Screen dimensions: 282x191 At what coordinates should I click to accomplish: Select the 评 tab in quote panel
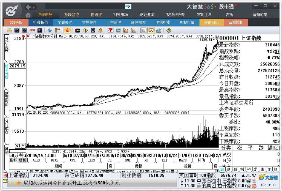[x=269, y=170]
